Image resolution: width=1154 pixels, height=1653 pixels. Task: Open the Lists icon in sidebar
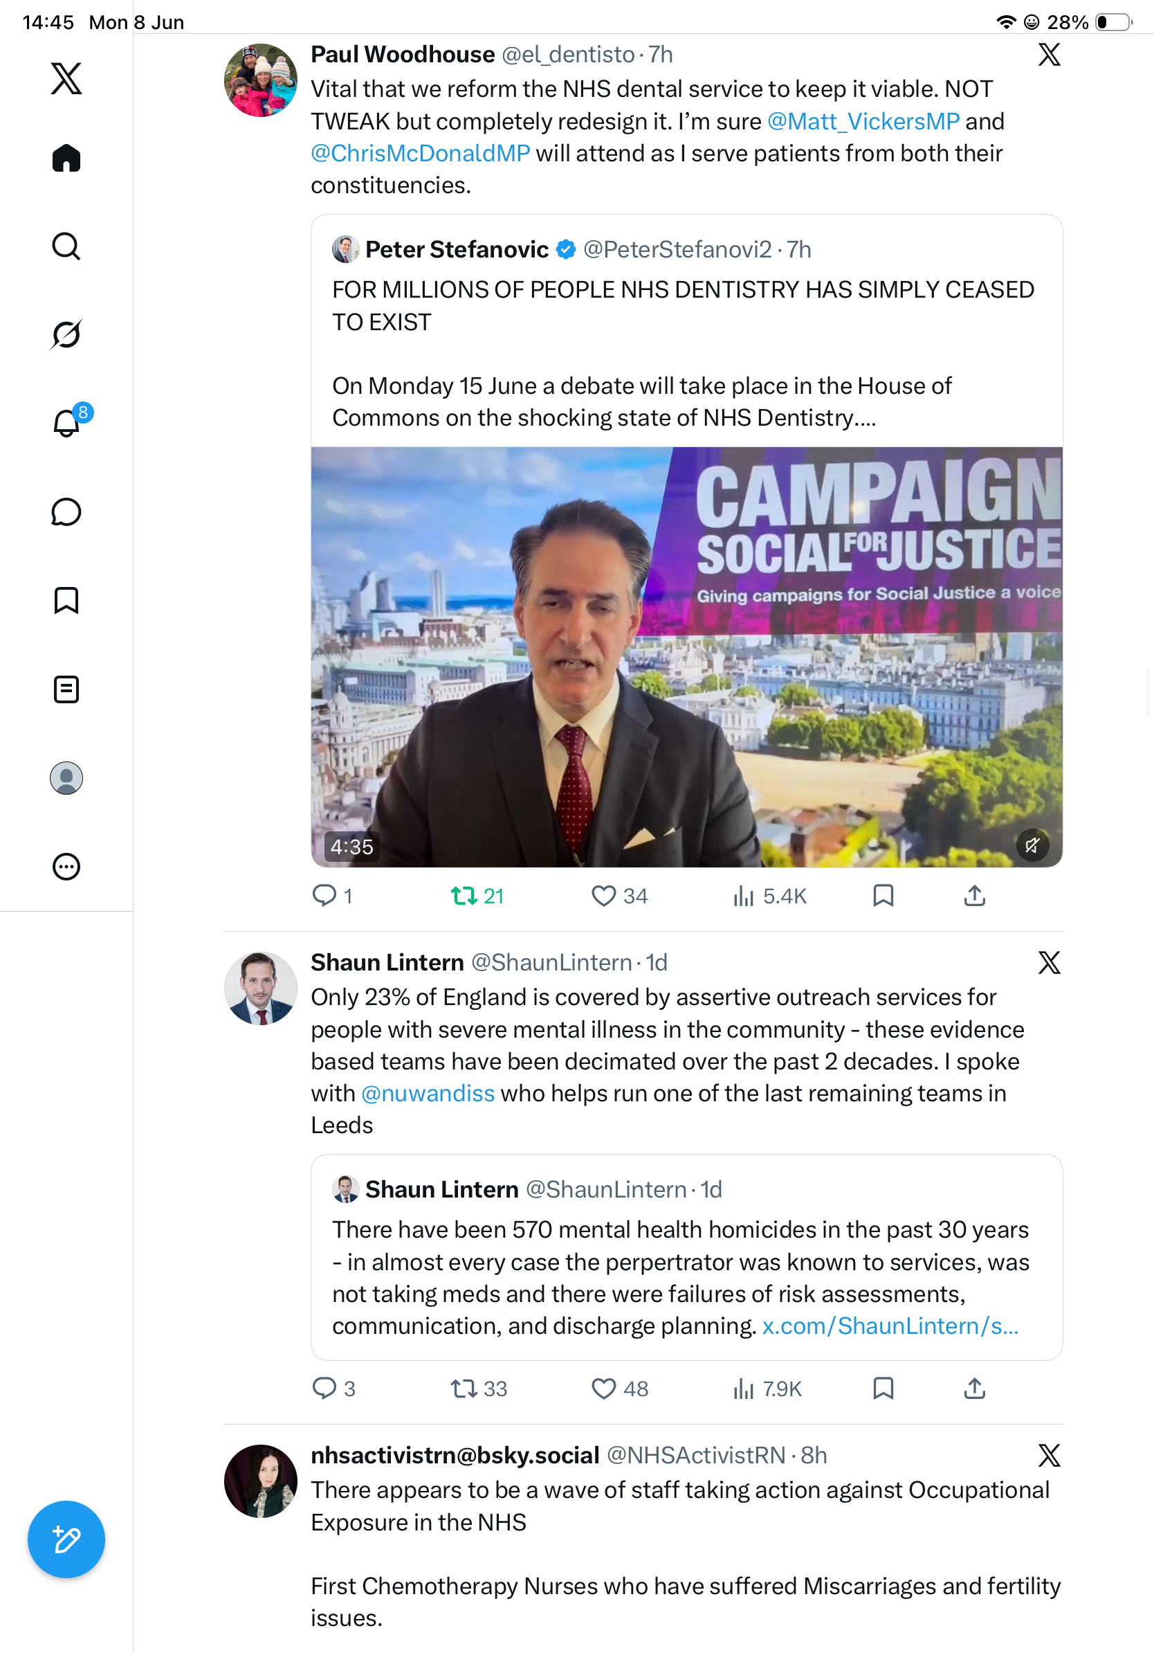66,689
